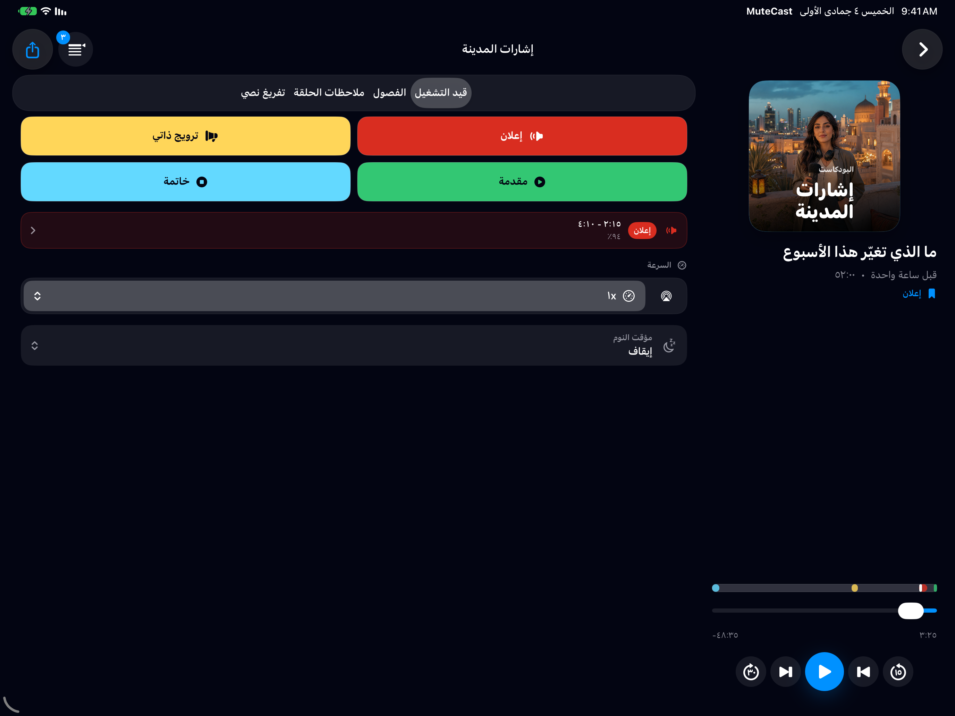Tap the battery indicator in the status bar
This screenshot has width=955, height=716.
[x=28, y=11]
